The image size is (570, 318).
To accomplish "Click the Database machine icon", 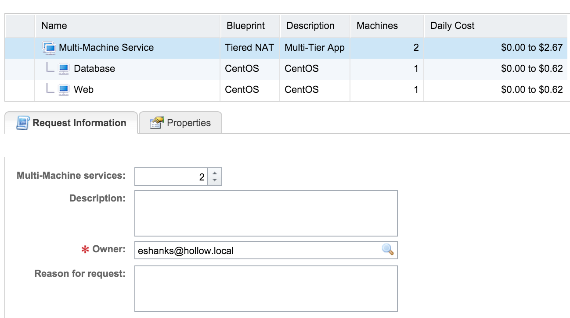I will [64, 69].
